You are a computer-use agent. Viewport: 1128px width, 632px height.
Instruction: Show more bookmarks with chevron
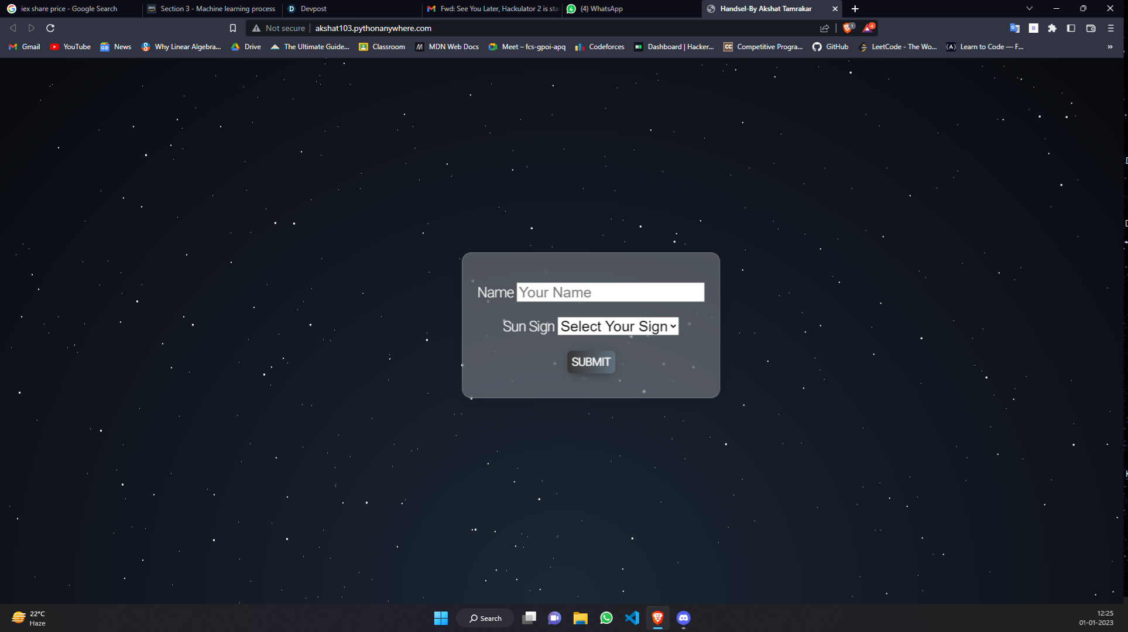[1110, 47]
